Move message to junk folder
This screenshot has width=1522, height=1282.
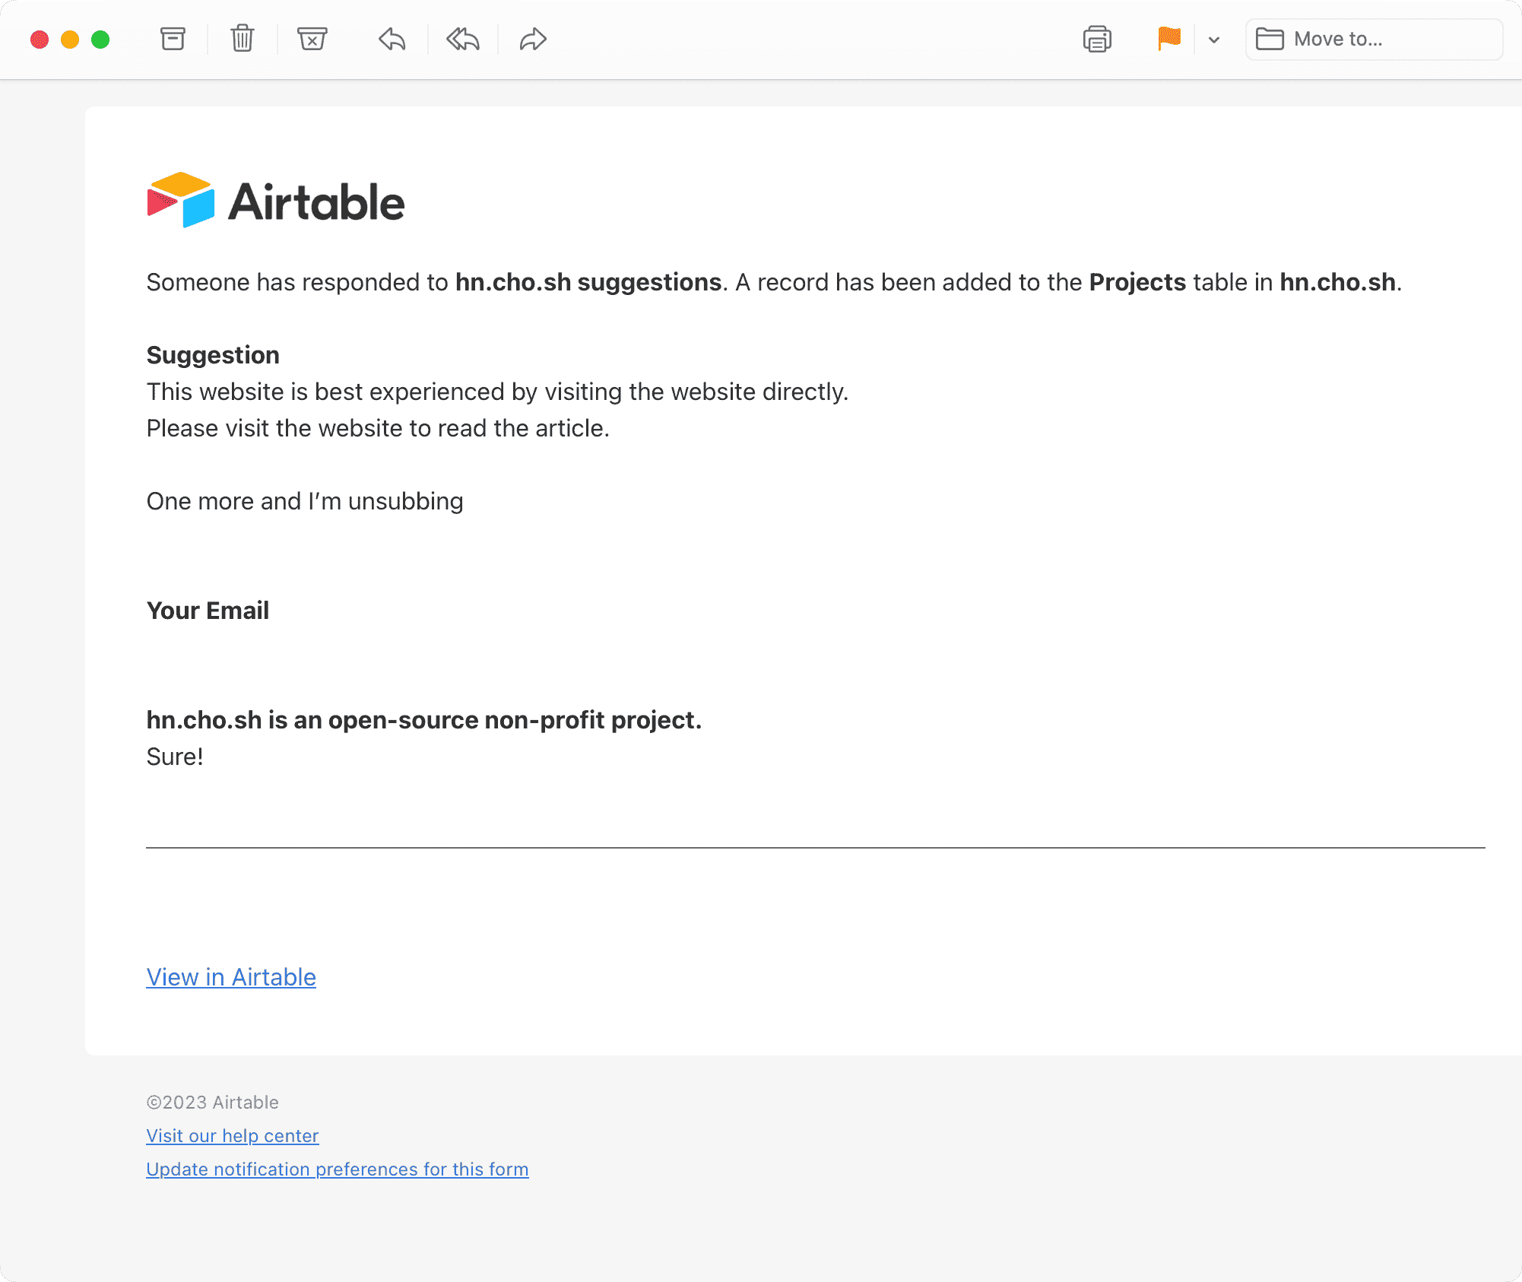click(312, 39)
